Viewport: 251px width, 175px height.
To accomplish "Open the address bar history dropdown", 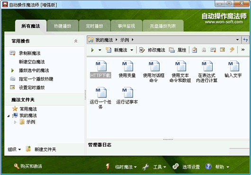I will [x=237, y=40].
